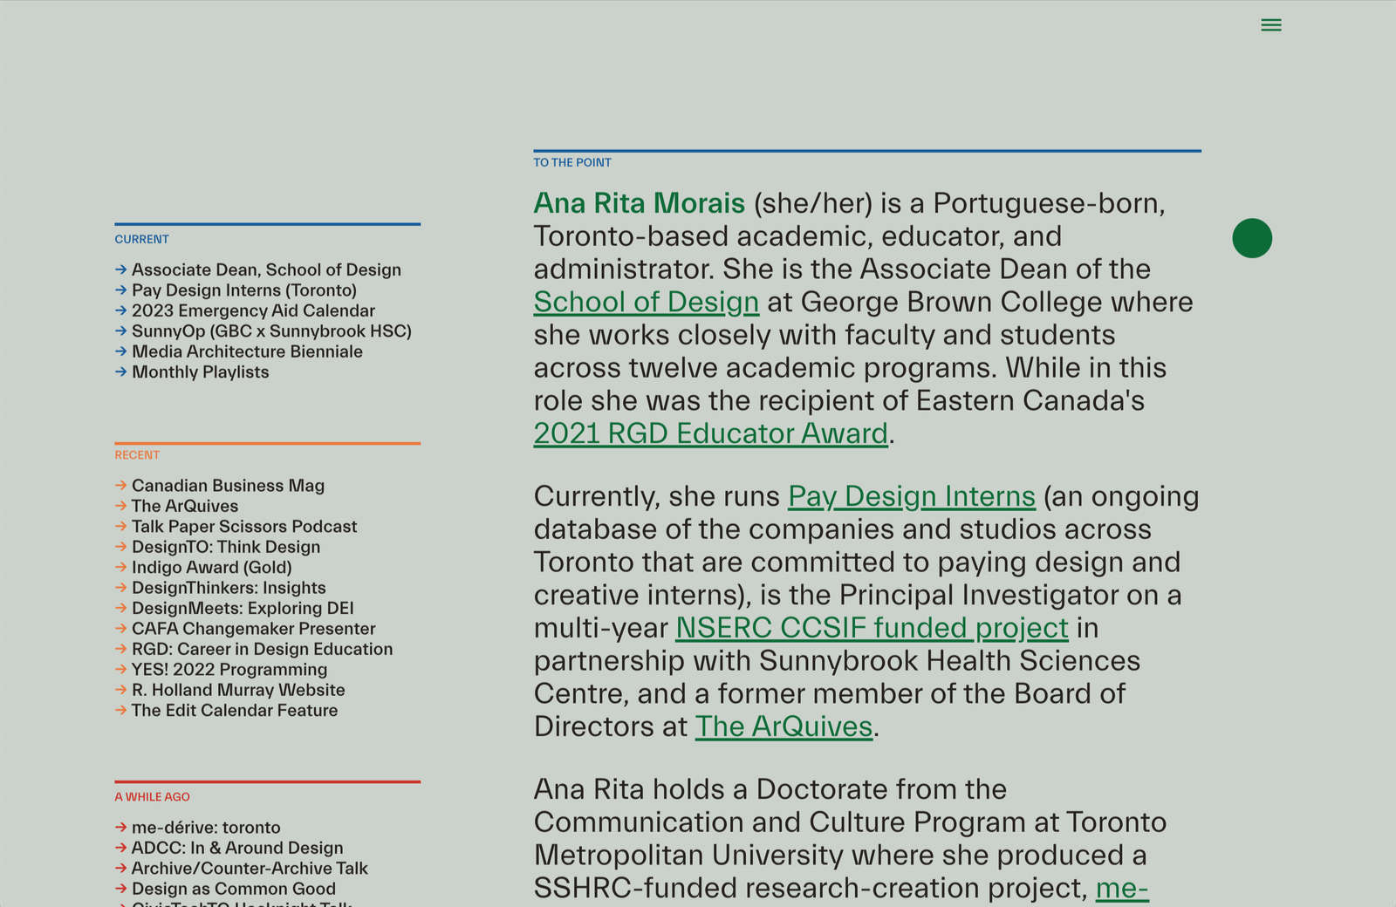Open Pay Design Interns (Toronto) sidebar item
Viewport: 1396px width, 907px height.
(x=244, y=290)
